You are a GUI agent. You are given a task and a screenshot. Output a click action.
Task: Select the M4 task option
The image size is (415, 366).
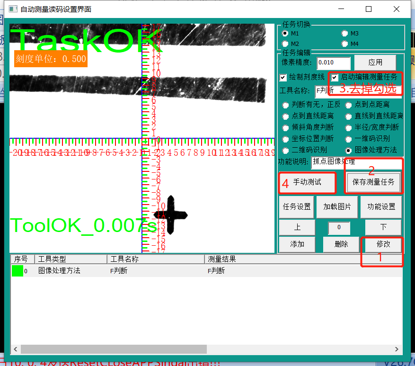(344, 44)
